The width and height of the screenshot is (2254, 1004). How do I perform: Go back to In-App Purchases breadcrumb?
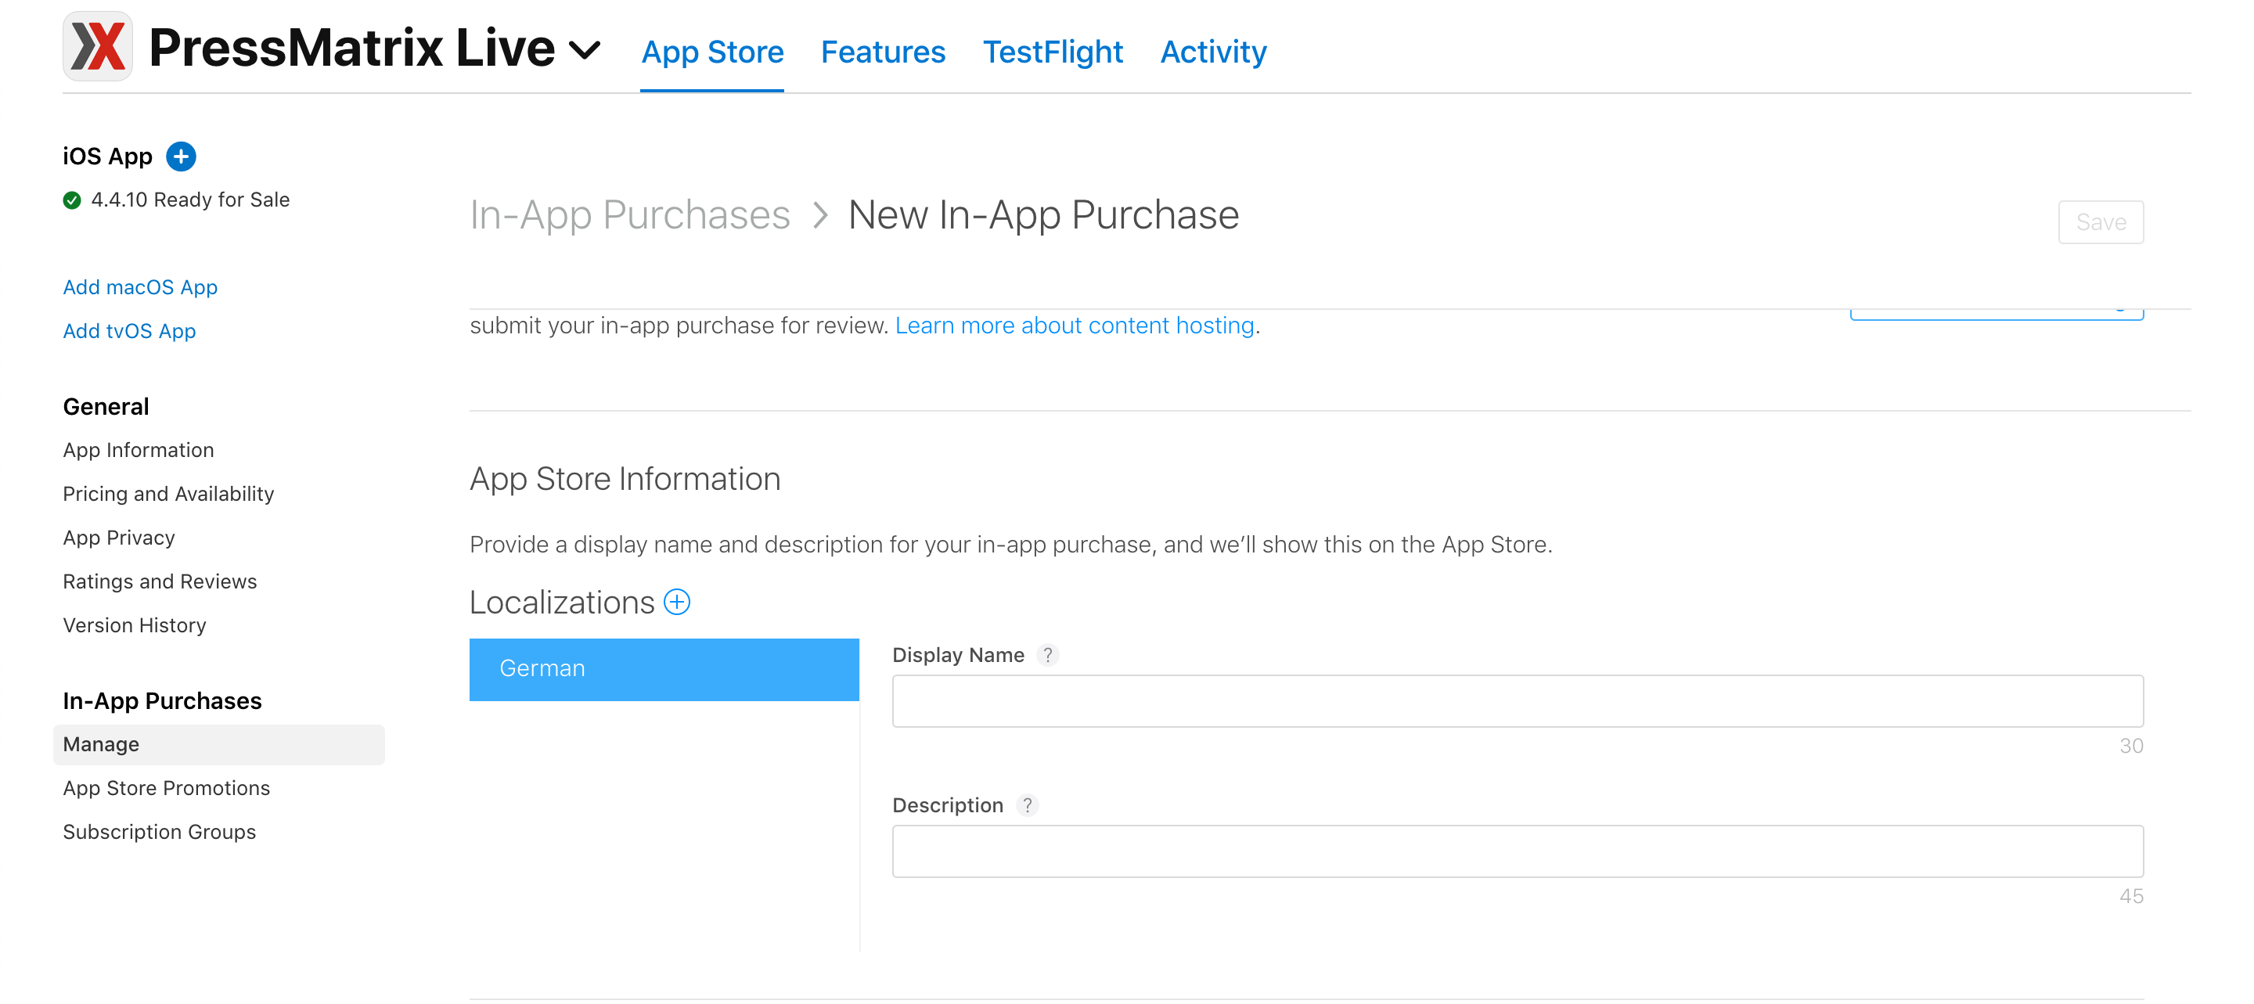pos(629,215)
